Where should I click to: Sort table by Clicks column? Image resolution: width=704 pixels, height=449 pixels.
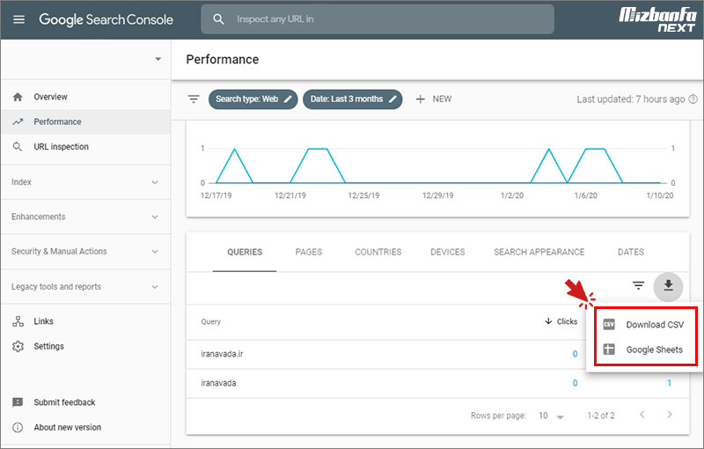561,321
